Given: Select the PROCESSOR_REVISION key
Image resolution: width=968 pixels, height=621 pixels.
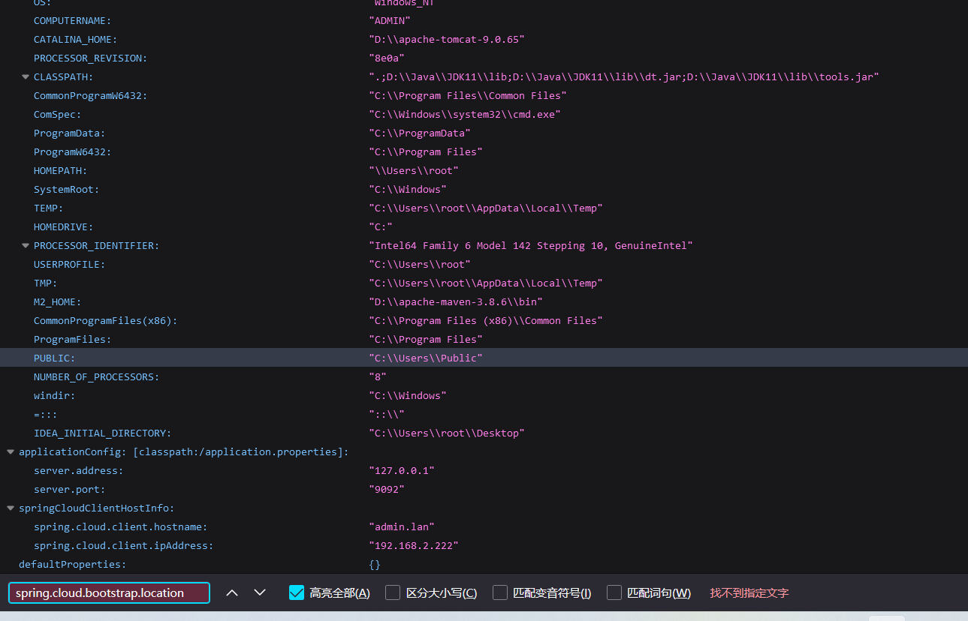Looking at the screenshot, I should 90,58.
